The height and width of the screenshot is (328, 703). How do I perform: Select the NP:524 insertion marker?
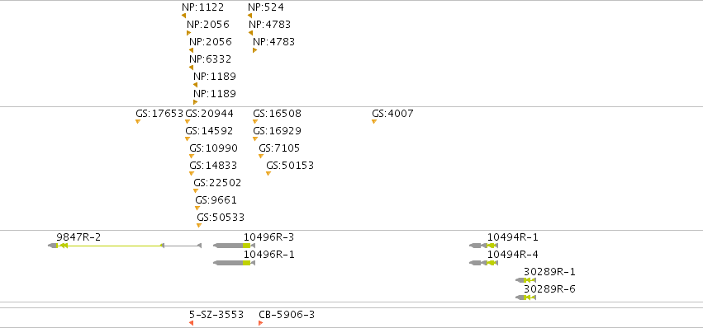[249, 16]
